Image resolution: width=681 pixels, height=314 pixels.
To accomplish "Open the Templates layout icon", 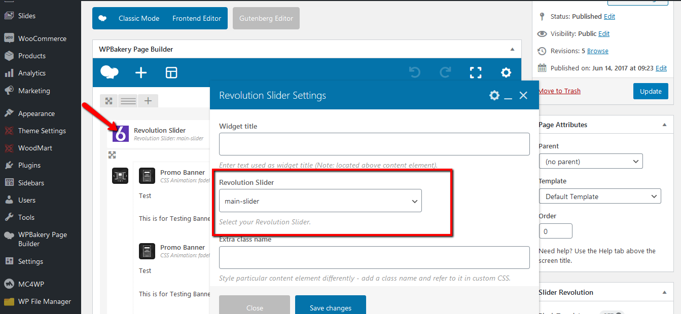I will tap(171, 72).
